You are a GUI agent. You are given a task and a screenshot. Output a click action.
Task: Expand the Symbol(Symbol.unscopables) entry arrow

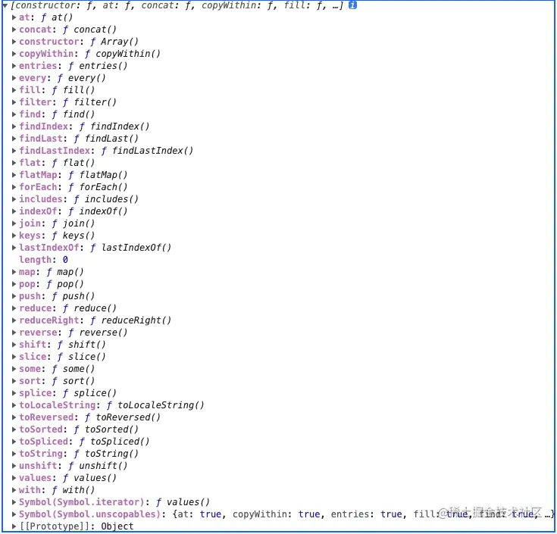(14, 514)
